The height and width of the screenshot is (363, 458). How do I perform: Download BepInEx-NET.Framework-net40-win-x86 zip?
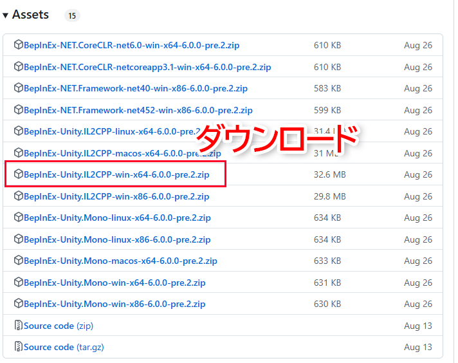pos(136,89)
